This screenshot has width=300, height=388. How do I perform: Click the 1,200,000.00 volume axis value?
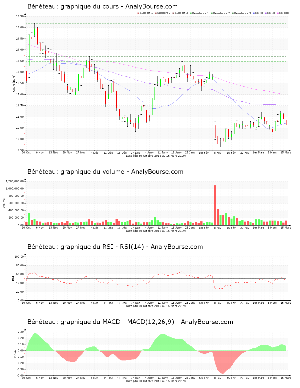(14, 181)
